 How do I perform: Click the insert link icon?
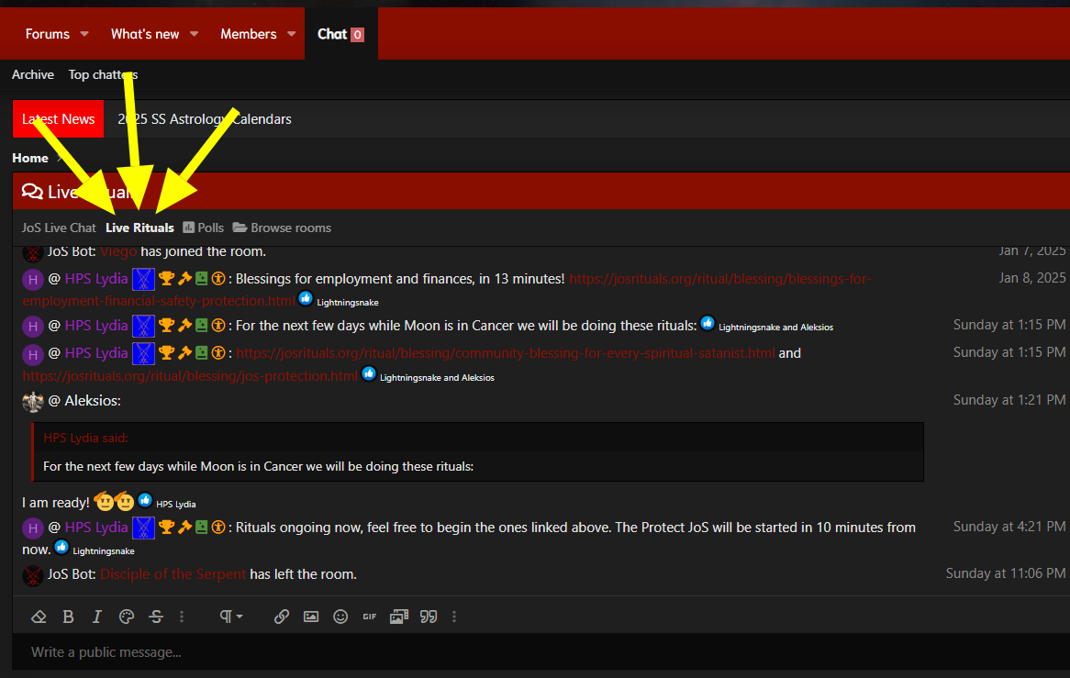tap(282, 617)
